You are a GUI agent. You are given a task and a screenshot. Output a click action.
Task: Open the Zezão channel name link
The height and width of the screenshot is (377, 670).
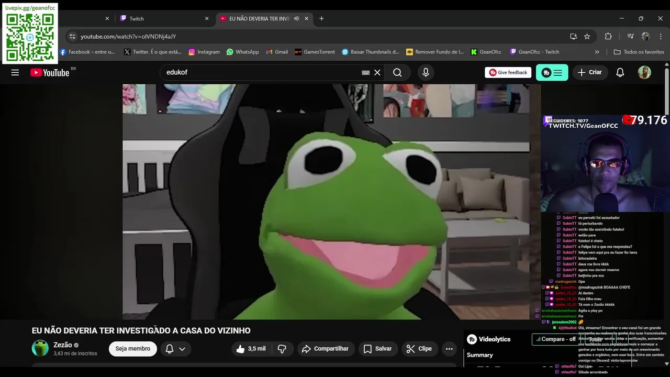tap(62, 345)
